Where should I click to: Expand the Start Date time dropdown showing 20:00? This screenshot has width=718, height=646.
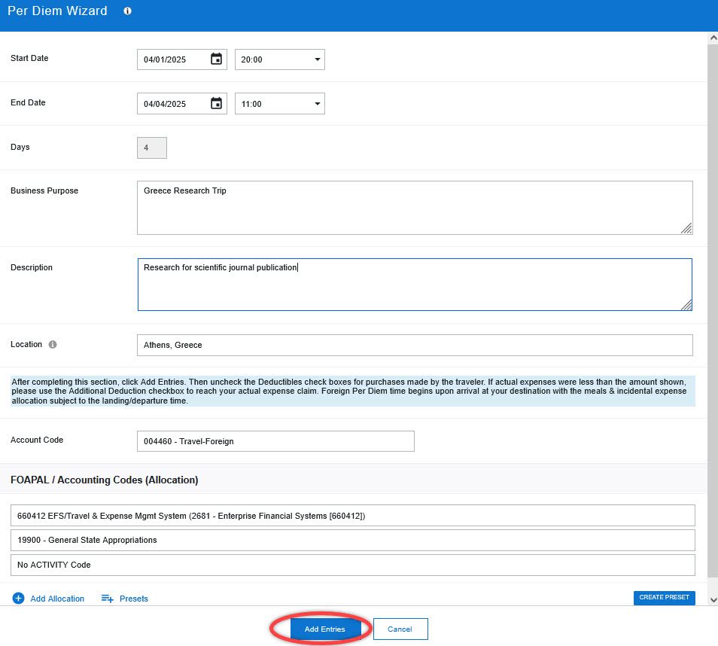click(x=280, y=59)
